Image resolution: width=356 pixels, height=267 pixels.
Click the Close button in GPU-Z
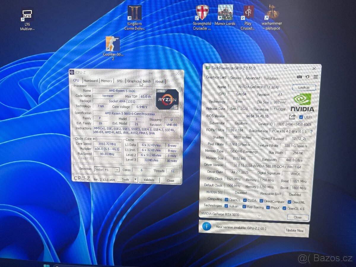click(x=298, y=217)
